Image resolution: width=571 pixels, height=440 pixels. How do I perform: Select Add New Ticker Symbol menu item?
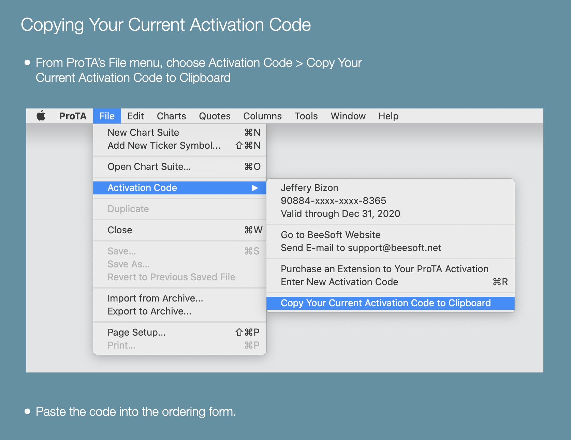pos(164,145)
